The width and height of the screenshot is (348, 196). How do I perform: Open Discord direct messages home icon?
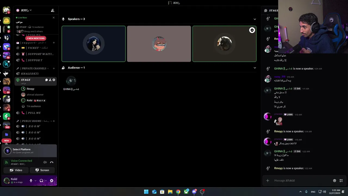point(7,10)
